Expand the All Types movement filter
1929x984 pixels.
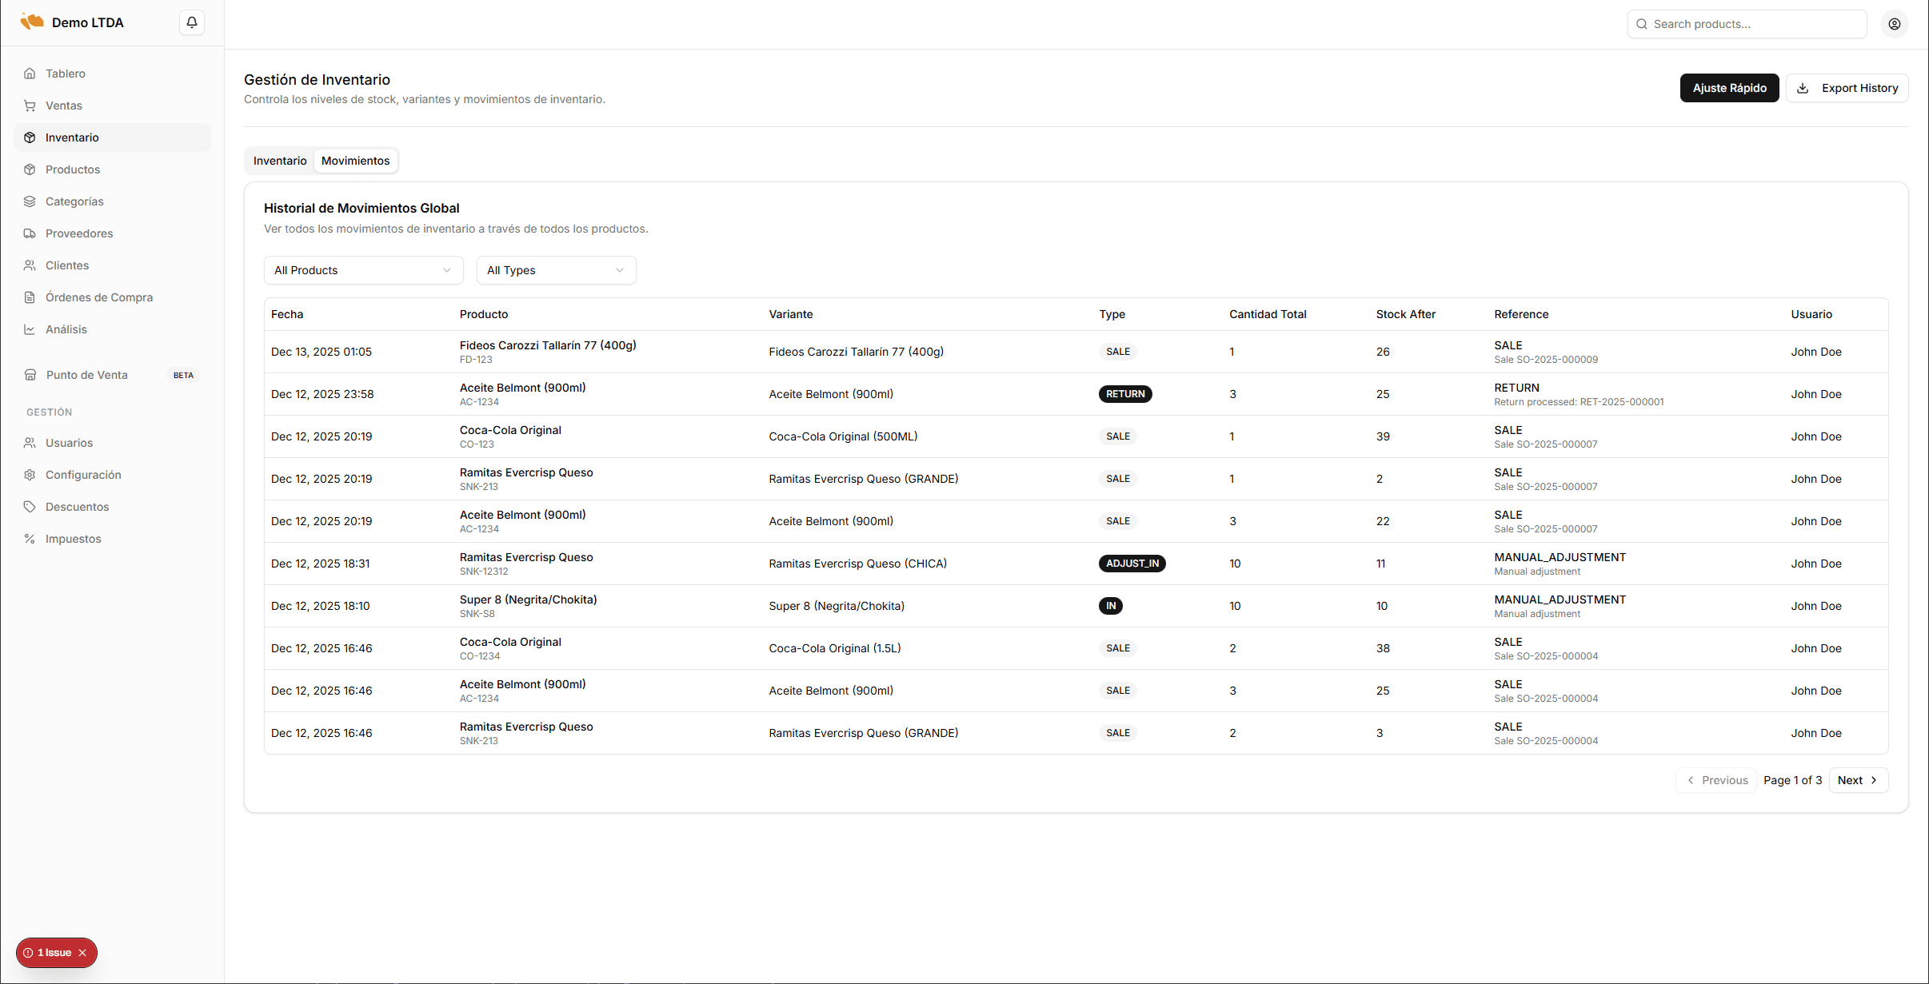click(x=555, y=269)
